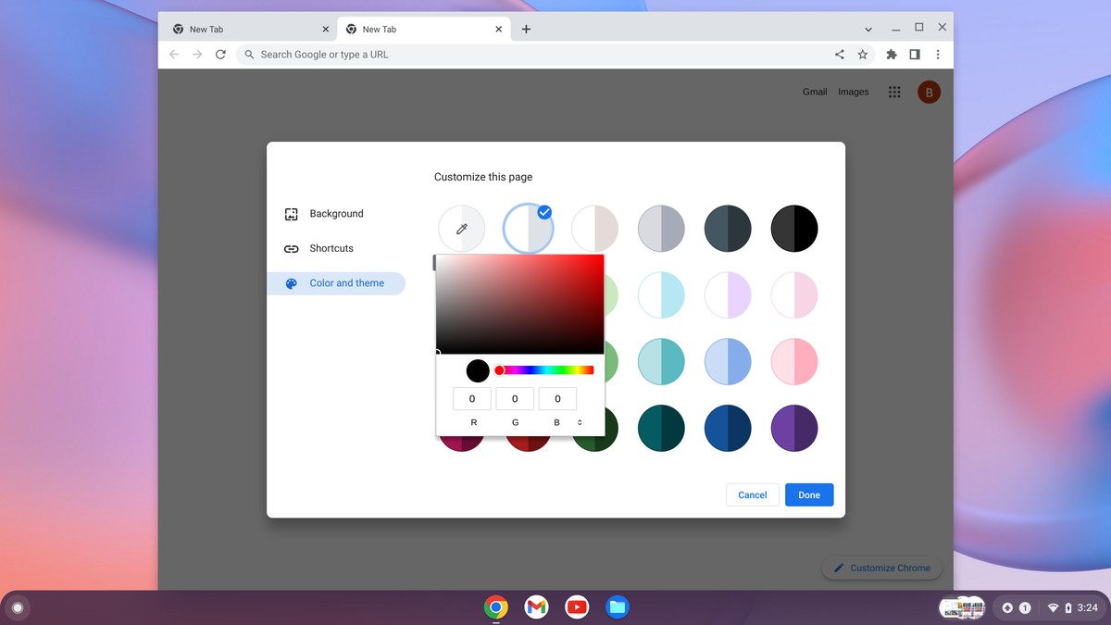Expand the tab search chevron

(868, 29)
